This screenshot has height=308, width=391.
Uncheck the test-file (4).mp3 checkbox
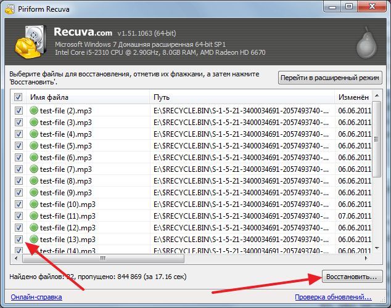[19, 134]
